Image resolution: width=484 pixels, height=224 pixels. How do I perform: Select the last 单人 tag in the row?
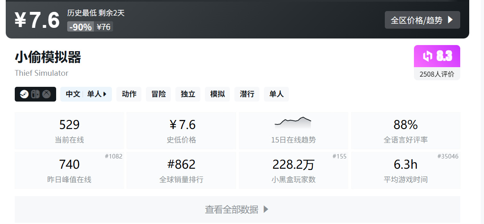(276, 94)
